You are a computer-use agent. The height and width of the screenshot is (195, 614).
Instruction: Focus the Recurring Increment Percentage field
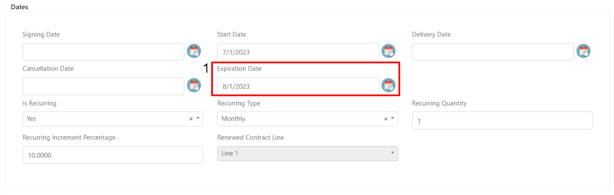113,155
